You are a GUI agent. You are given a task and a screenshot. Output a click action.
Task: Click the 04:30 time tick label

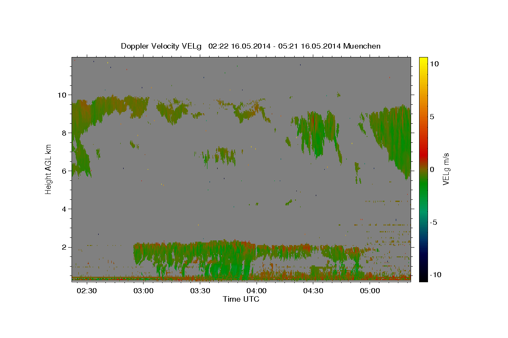pos(312,291)
